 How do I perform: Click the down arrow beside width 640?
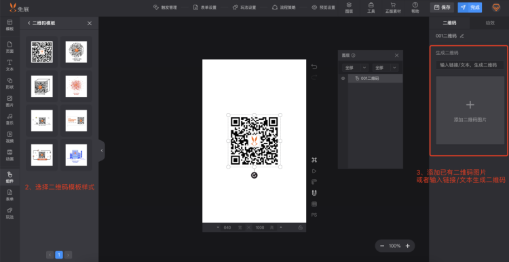(218, 227)
